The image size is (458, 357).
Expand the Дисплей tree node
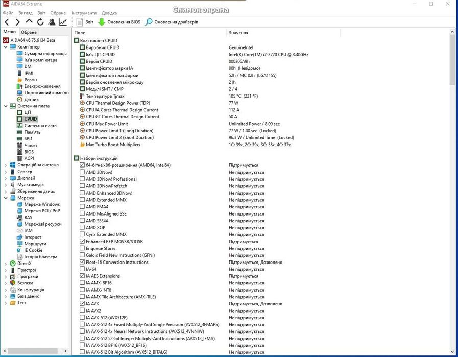[6, 178]
